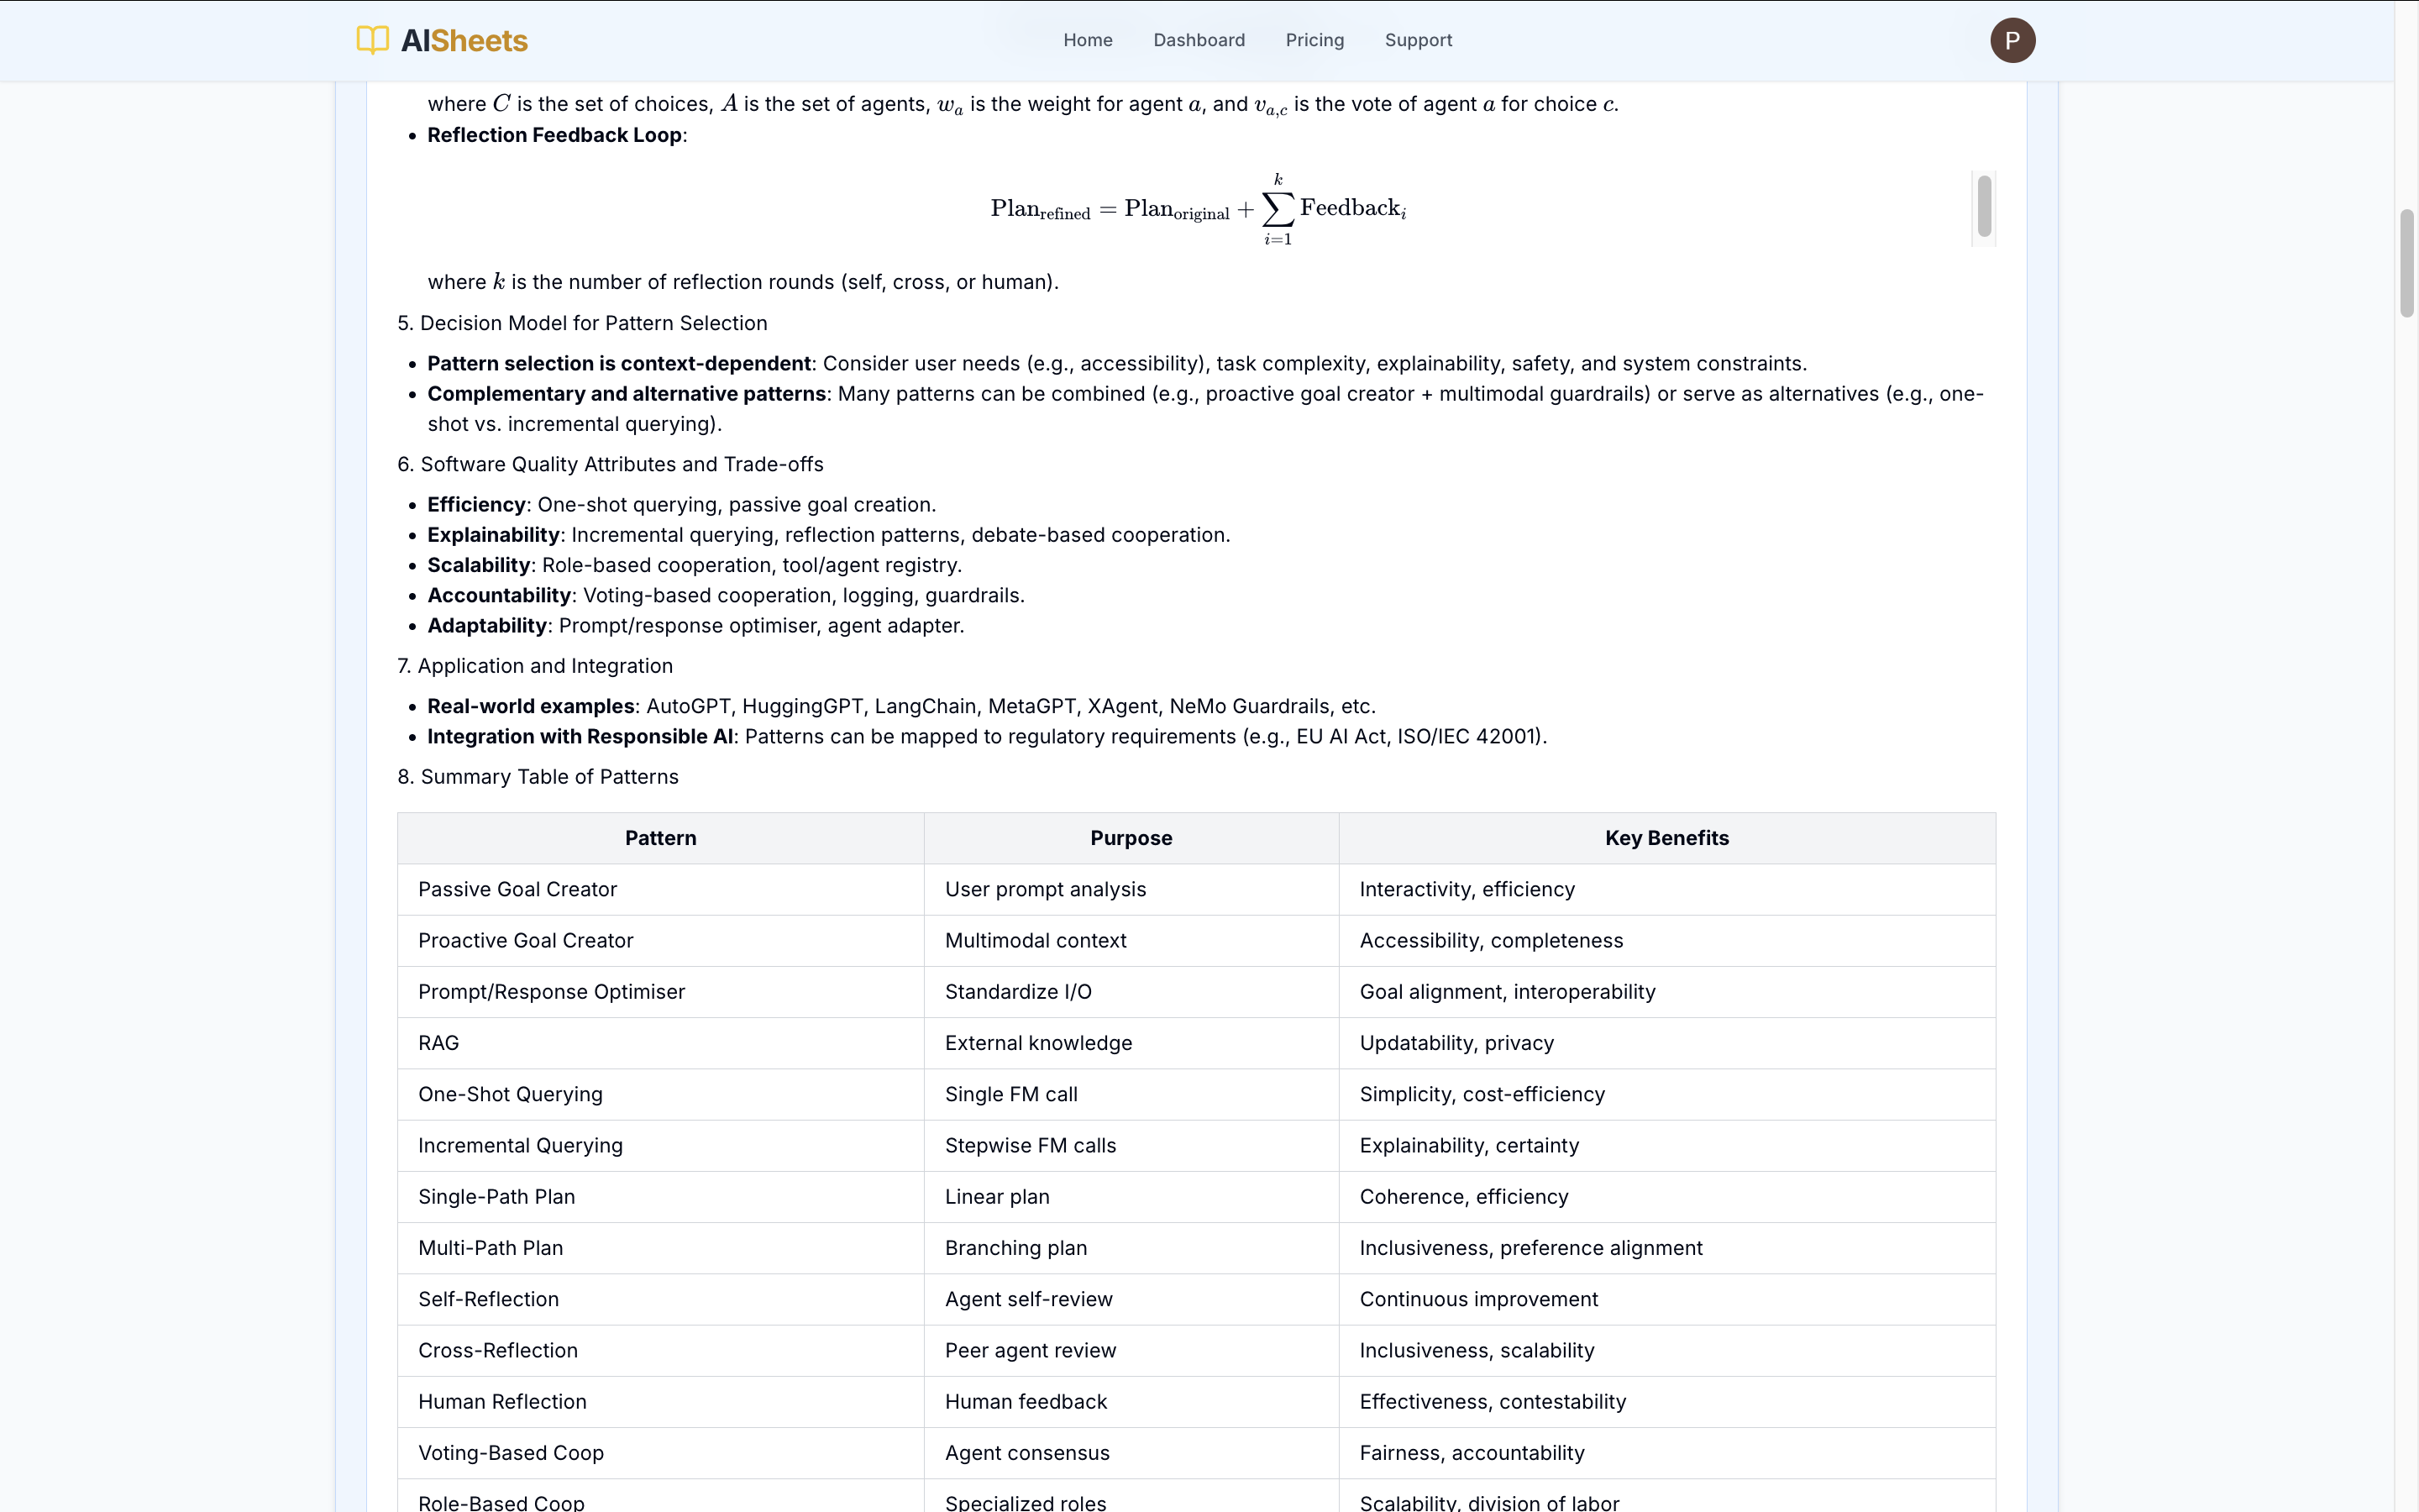Click the Agent self-review cell
The width and height of the screenshot is (2419, 1512).
[x=1131, y=1299]
